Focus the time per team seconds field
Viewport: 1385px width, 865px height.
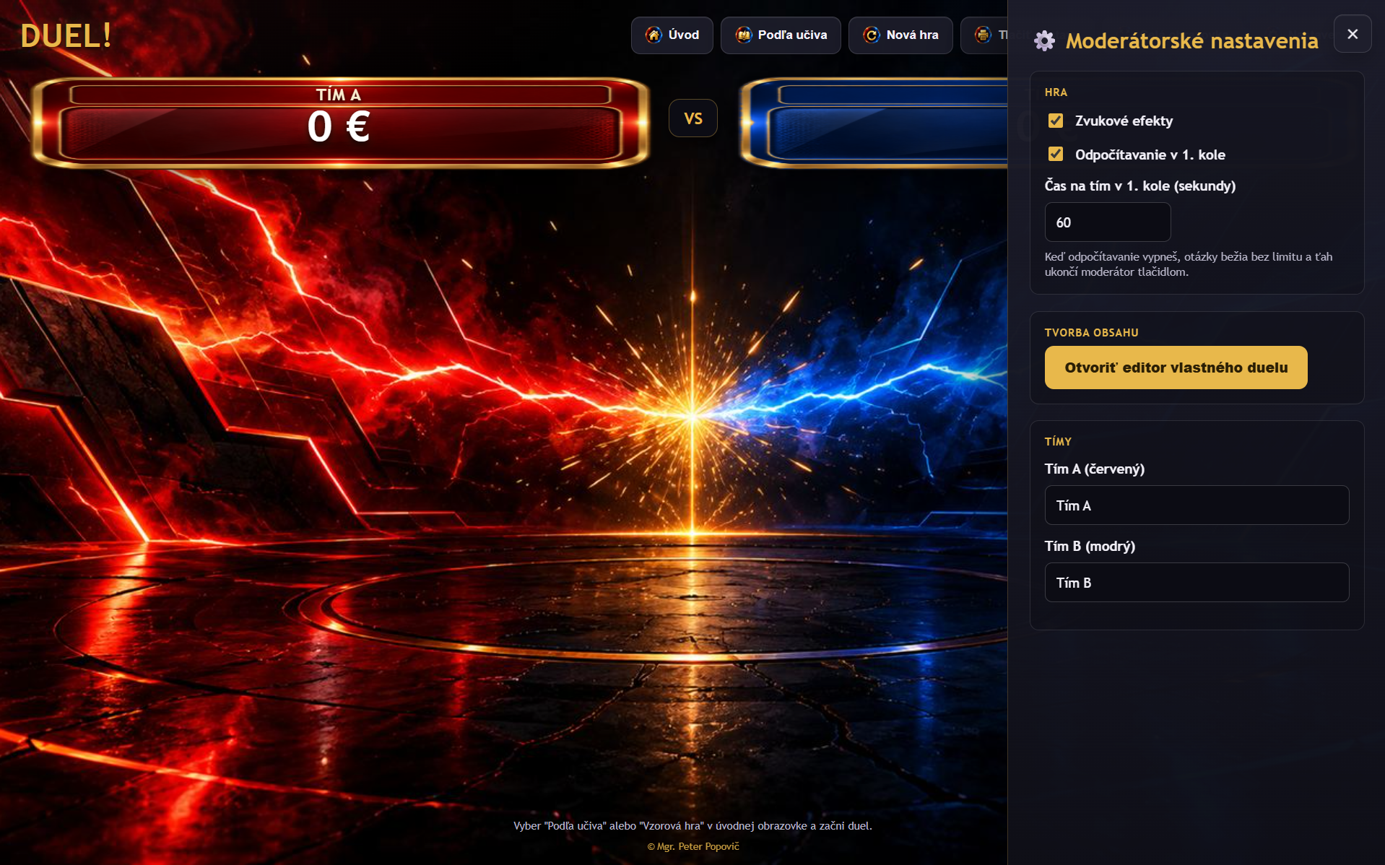(1108, 222)
